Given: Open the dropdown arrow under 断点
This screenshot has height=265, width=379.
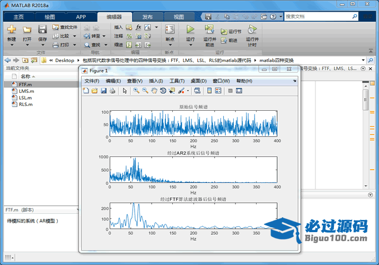Looking at the screenshot, I should point(170,45).
